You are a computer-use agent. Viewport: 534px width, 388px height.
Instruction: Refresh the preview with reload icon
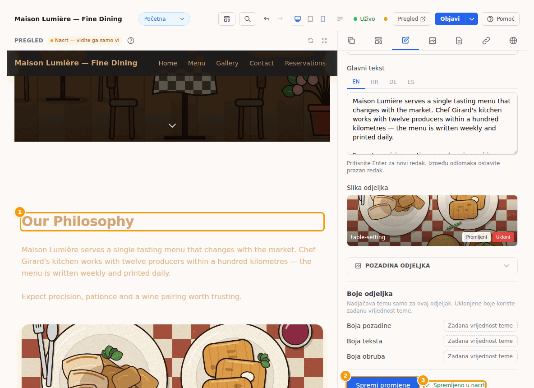pos(311,41)
